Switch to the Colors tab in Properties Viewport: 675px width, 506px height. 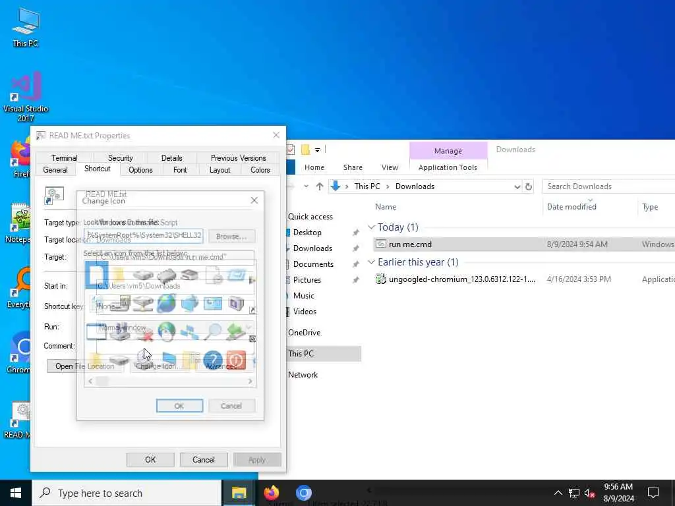tap(260, 170)
